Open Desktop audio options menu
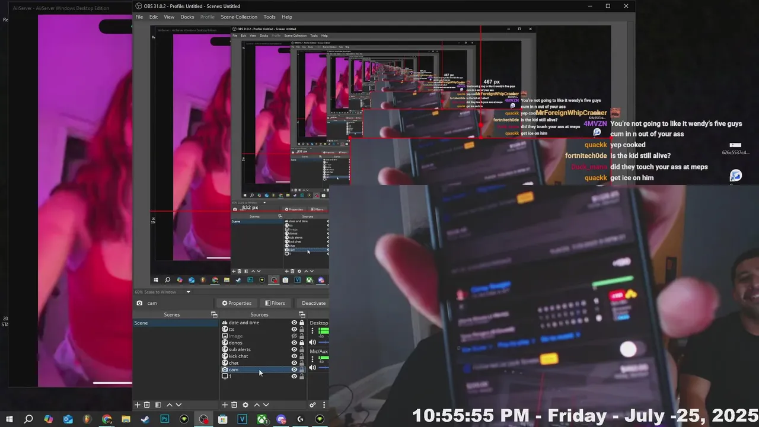 pyautogui.click(x=312, y=331)
